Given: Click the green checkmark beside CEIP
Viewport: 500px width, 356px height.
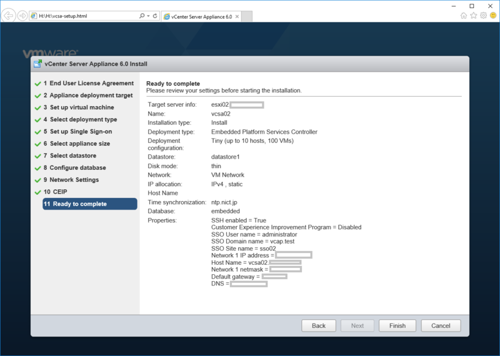Looking at the screenshot, I should 37,192.
